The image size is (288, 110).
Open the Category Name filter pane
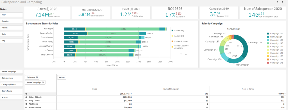(x=11, y=84)
